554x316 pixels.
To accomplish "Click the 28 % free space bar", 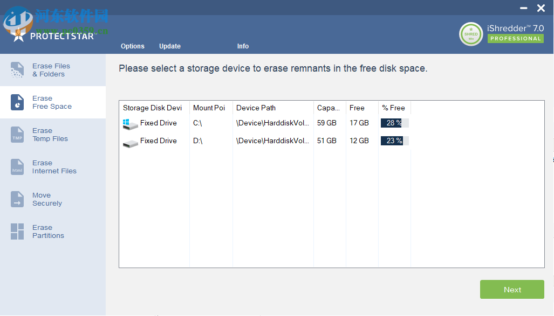I will [394, 123].
